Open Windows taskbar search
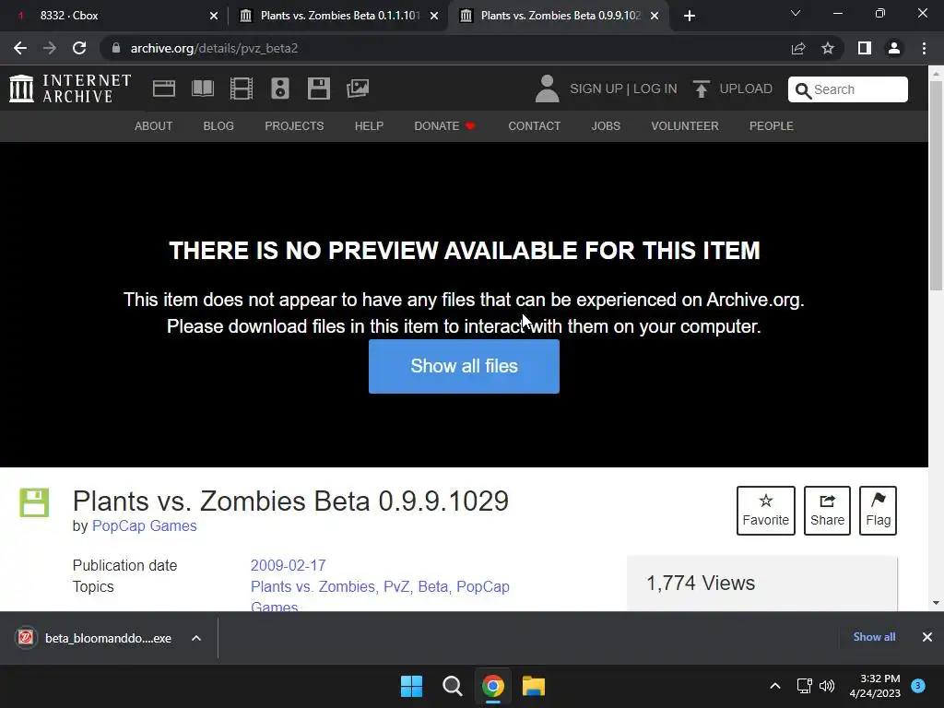This screenshot has height=708, width=944. tap(452, 686)
